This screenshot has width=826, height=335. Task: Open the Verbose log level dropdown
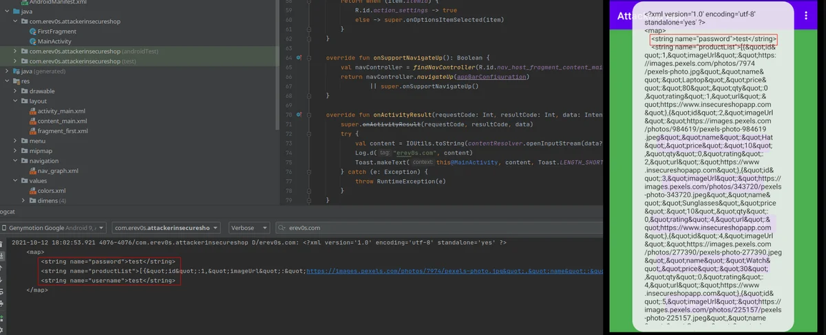tap(248, 228)
